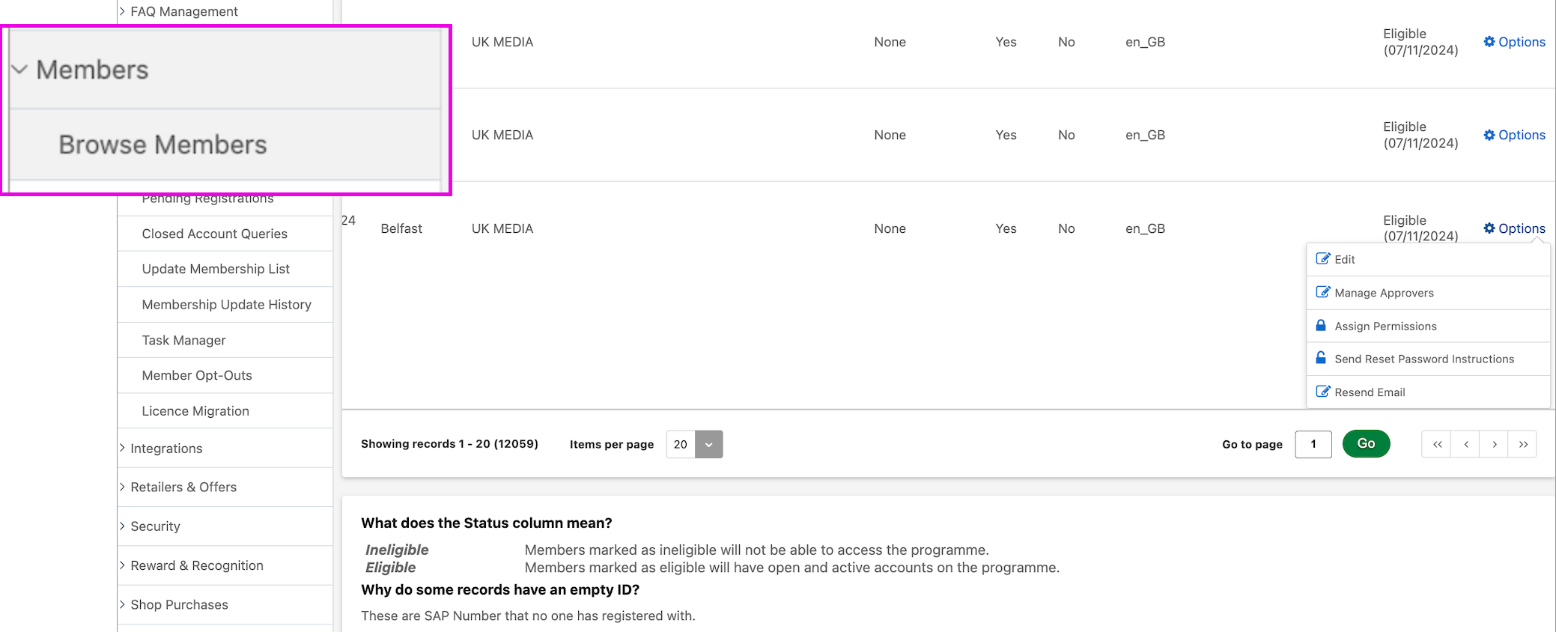Click the Resend Email pencil icon
The width and height of the screenshot is (1556, 632).
(x=1323, y=392)
